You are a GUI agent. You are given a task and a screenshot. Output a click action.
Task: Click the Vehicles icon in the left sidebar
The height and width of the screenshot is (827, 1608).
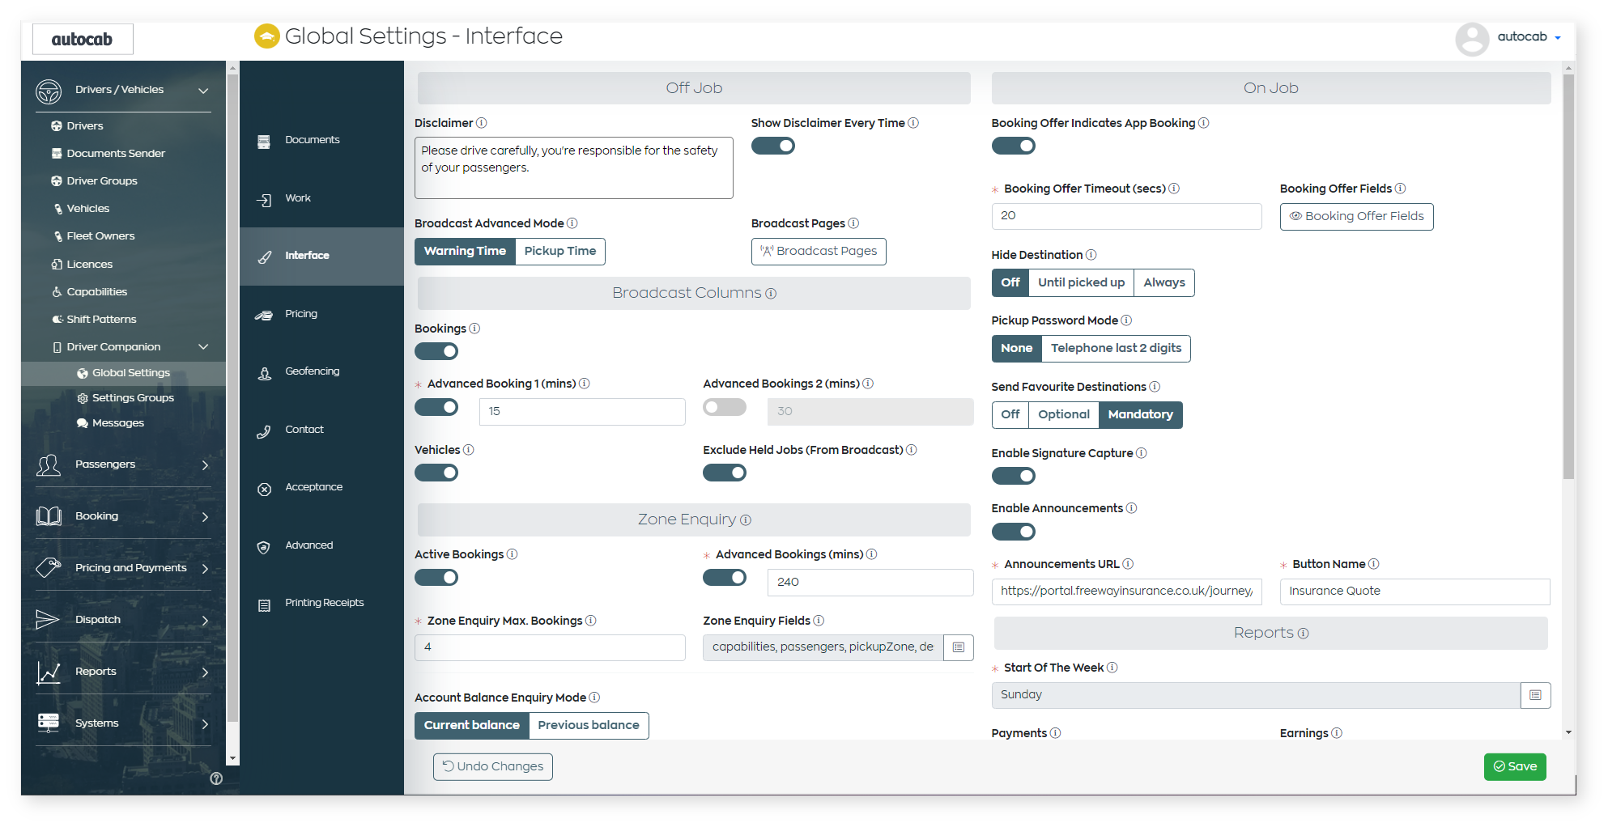57,208
